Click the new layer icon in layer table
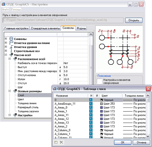152x147 pixels. click(56, 142)
